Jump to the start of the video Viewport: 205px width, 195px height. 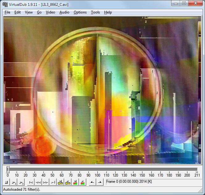tap(31, 182)
